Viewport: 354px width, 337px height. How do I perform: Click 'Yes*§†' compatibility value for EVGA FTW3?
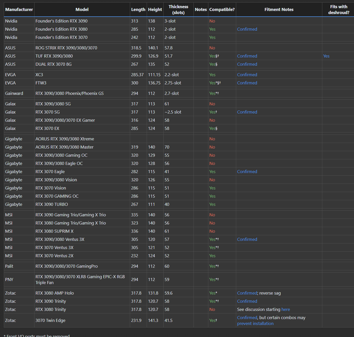215,83
